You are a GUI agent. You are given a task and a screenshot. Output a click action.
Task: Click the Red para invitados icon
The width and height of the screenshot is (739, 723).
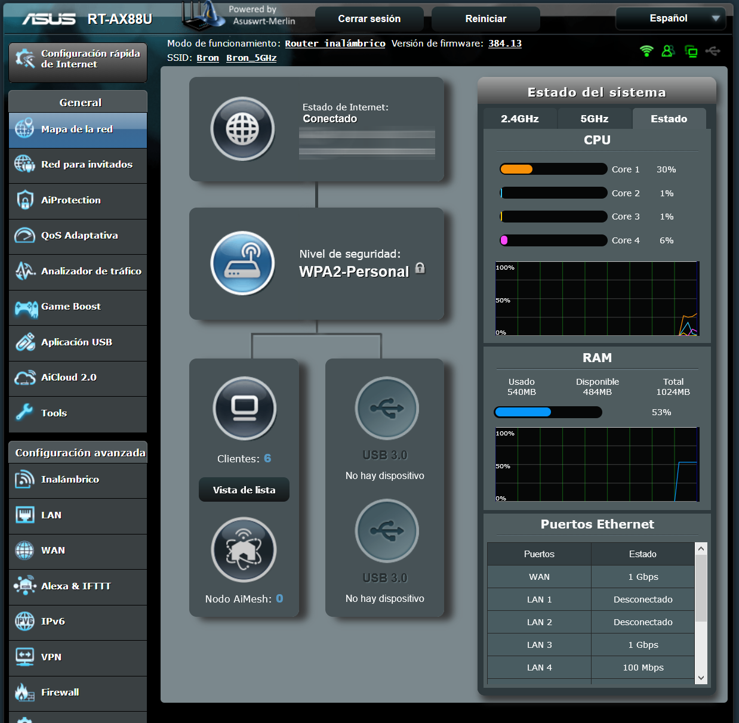pyautogui.click(x=24, y=164)
